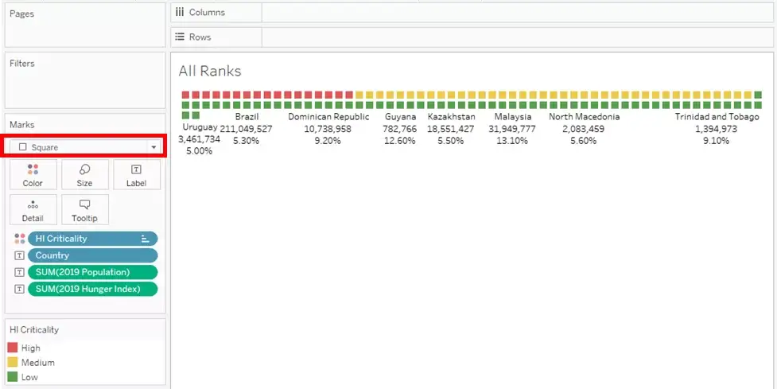Click the Filters shelf header

pos(22,64)
